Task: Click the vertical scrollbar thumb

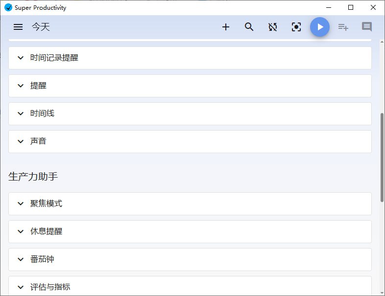Action: 382,157
